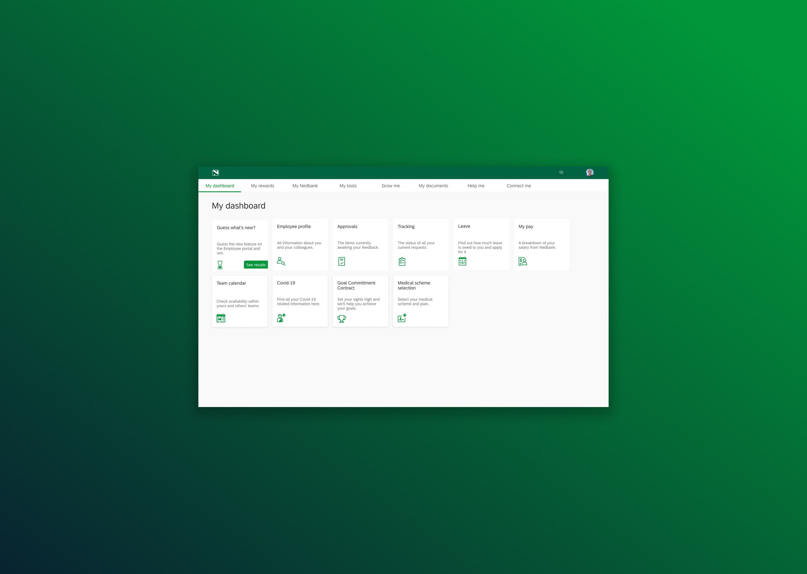Image resolution: width=807 pixels, height=574 pixels.
Task: Select the salary icon on the My pay tile
Action: click(523, 261)
